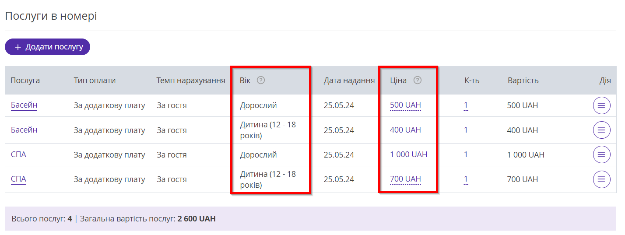Edit quantity 1 in the 400 UAH row
This screenshot has width=625, height=235.
[x=466, y=130]
